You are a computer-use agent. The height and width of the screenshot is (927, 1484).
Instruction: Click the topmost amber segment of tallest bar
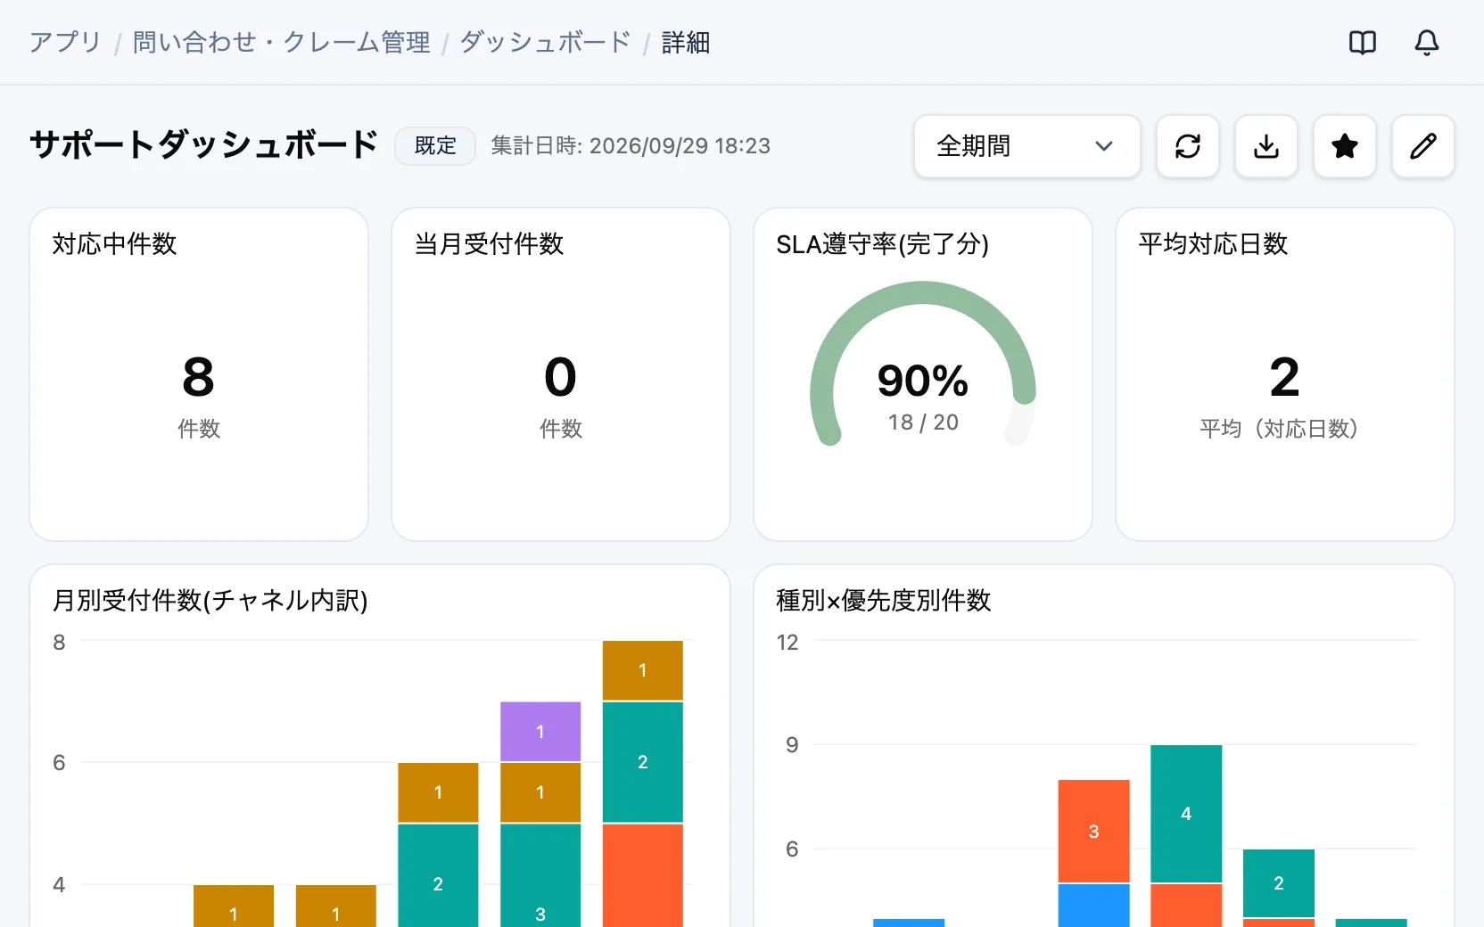(x=642, y=670)
